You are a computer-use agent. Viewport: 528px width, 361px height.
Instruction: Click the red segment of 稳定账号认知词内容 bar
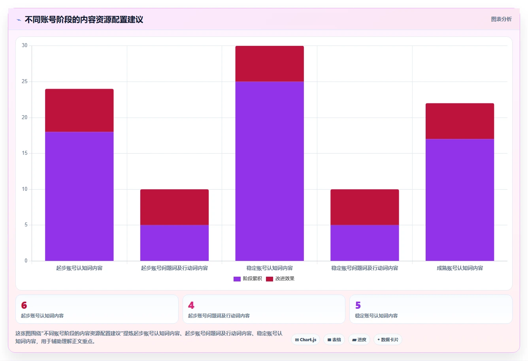coord(270,64)
